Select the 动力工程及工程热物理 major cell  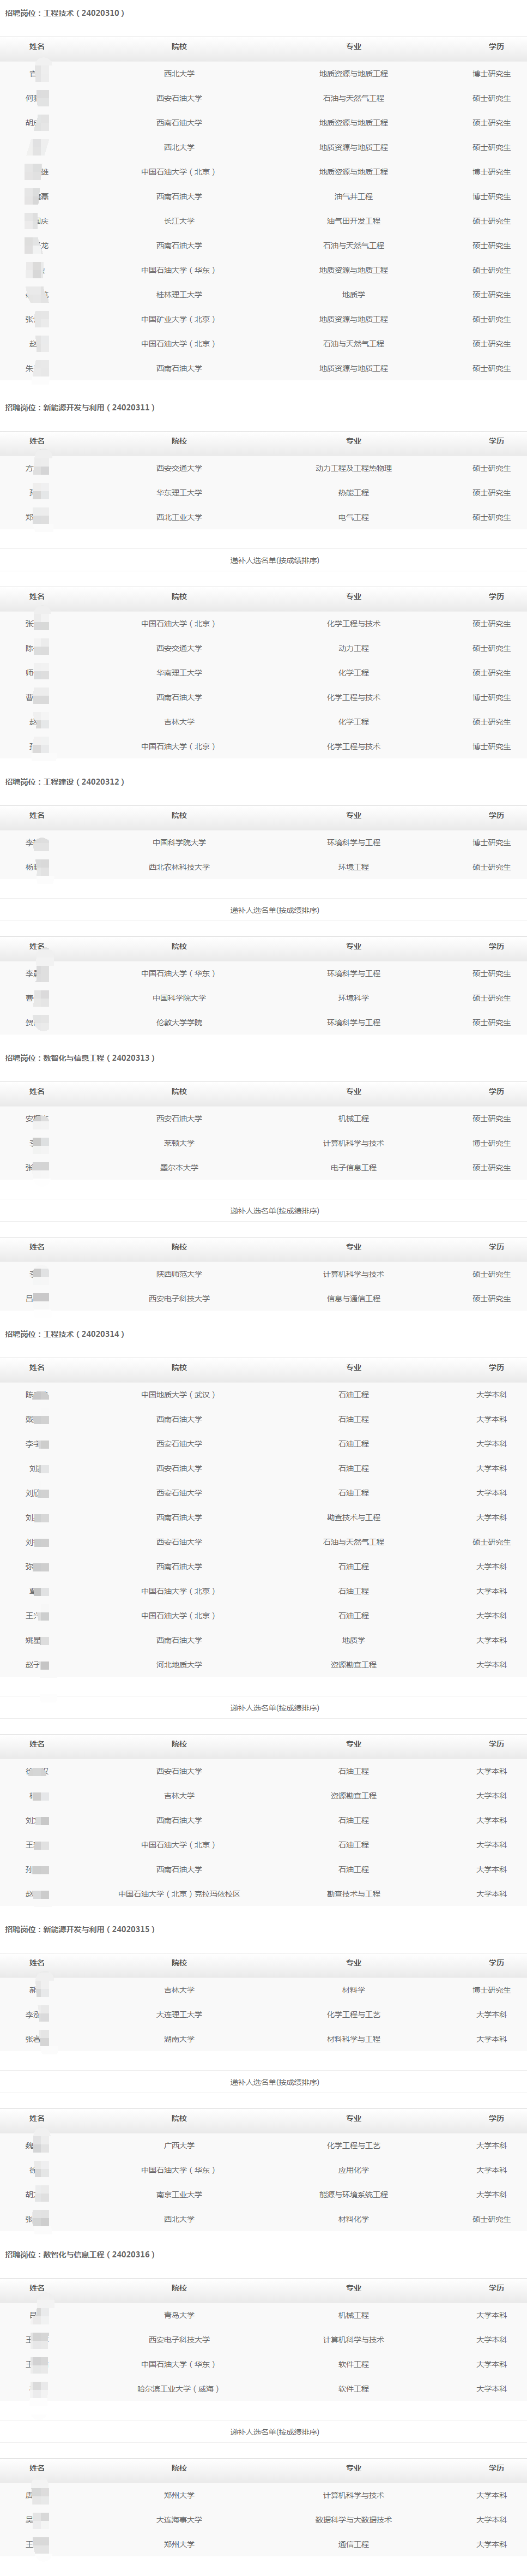click(x=353, y=468)
